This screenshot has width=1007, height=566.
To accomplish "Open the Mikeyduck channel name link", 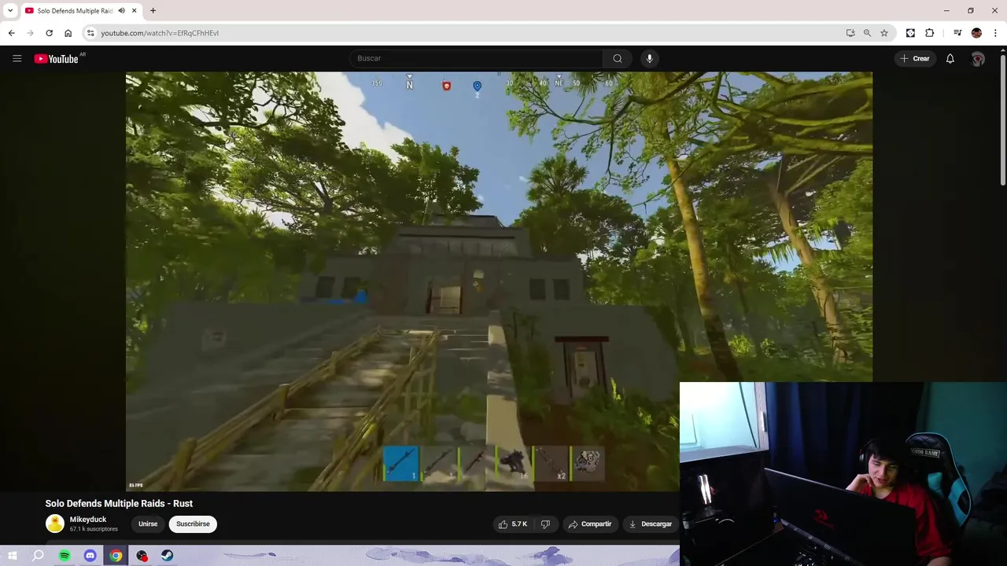I will click(x=88, y=520).
